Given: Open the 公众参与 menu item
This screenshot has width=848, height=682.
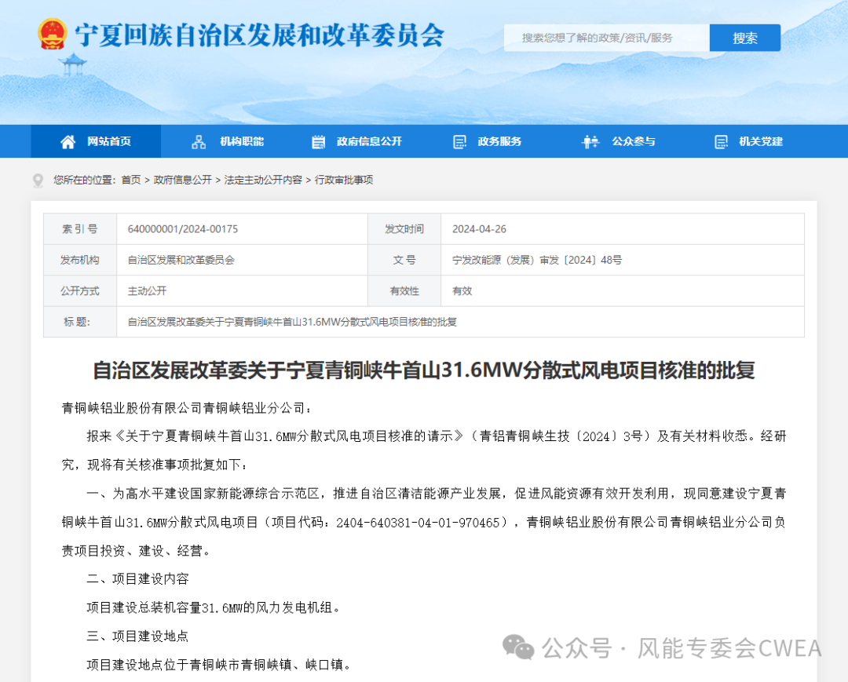Looking at the screenshot, I should tap(634, 141).
